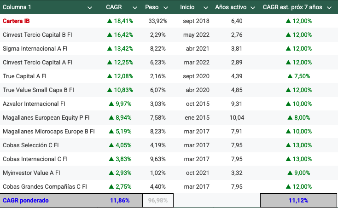
Task: Select Cinvest Tercio Capital A FI cell
Action: click(x=37, y=62)
